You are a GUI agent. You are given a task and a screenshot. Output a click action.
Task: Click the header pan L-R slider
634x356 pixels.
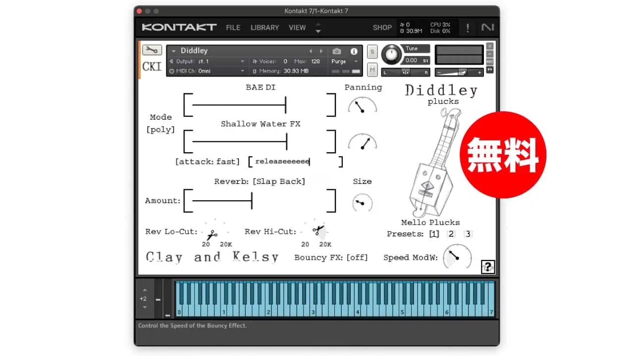pos(406,72)
